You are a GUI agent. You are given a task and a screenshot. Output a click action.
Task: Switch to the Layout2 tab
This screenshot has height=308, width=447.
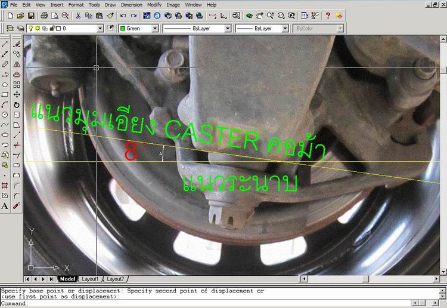pyautogui.click(x=115, y=279)
